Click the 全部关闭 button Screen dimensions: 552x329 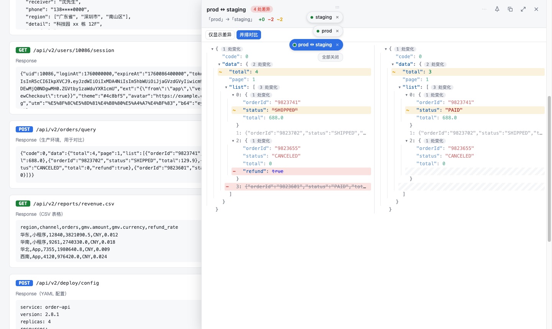[330, 57]
